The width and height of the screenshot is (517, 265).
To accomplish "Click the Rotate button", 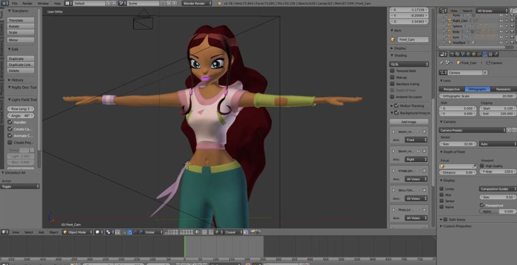I will coord(20,26).
